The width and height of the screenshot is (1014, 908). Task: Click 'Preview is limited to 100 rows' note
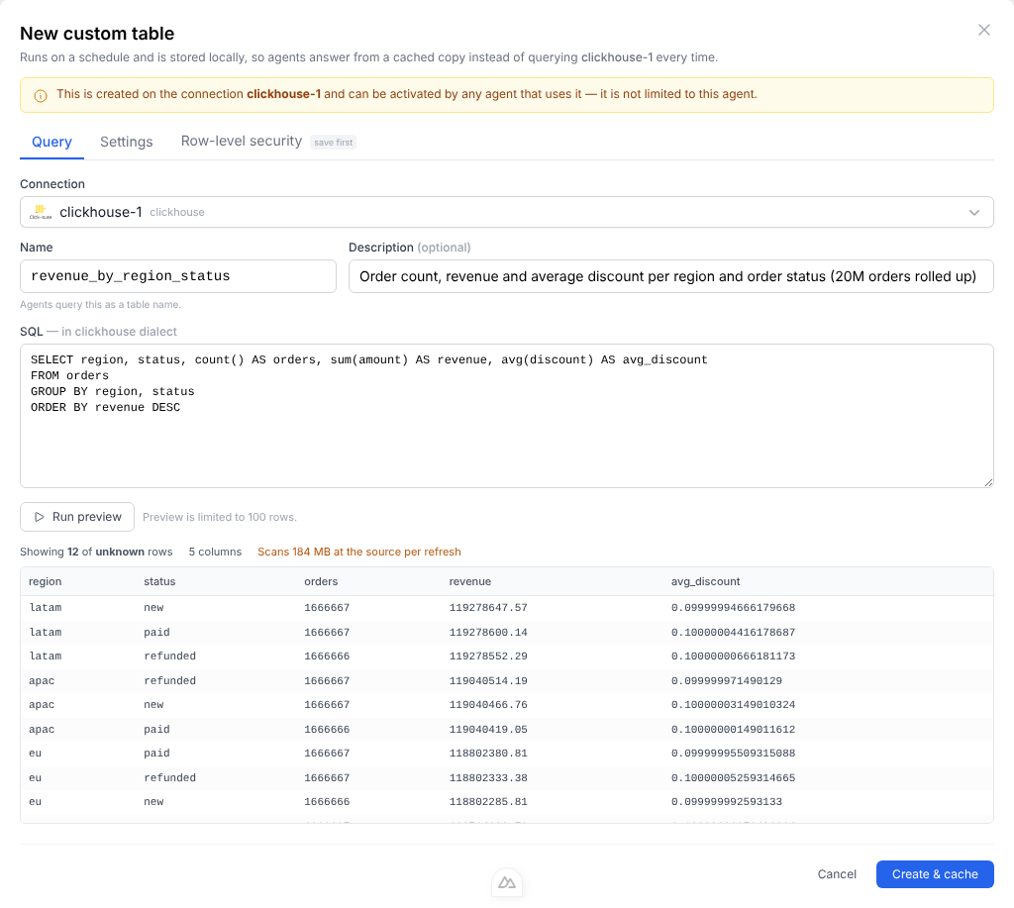[219, 518]
